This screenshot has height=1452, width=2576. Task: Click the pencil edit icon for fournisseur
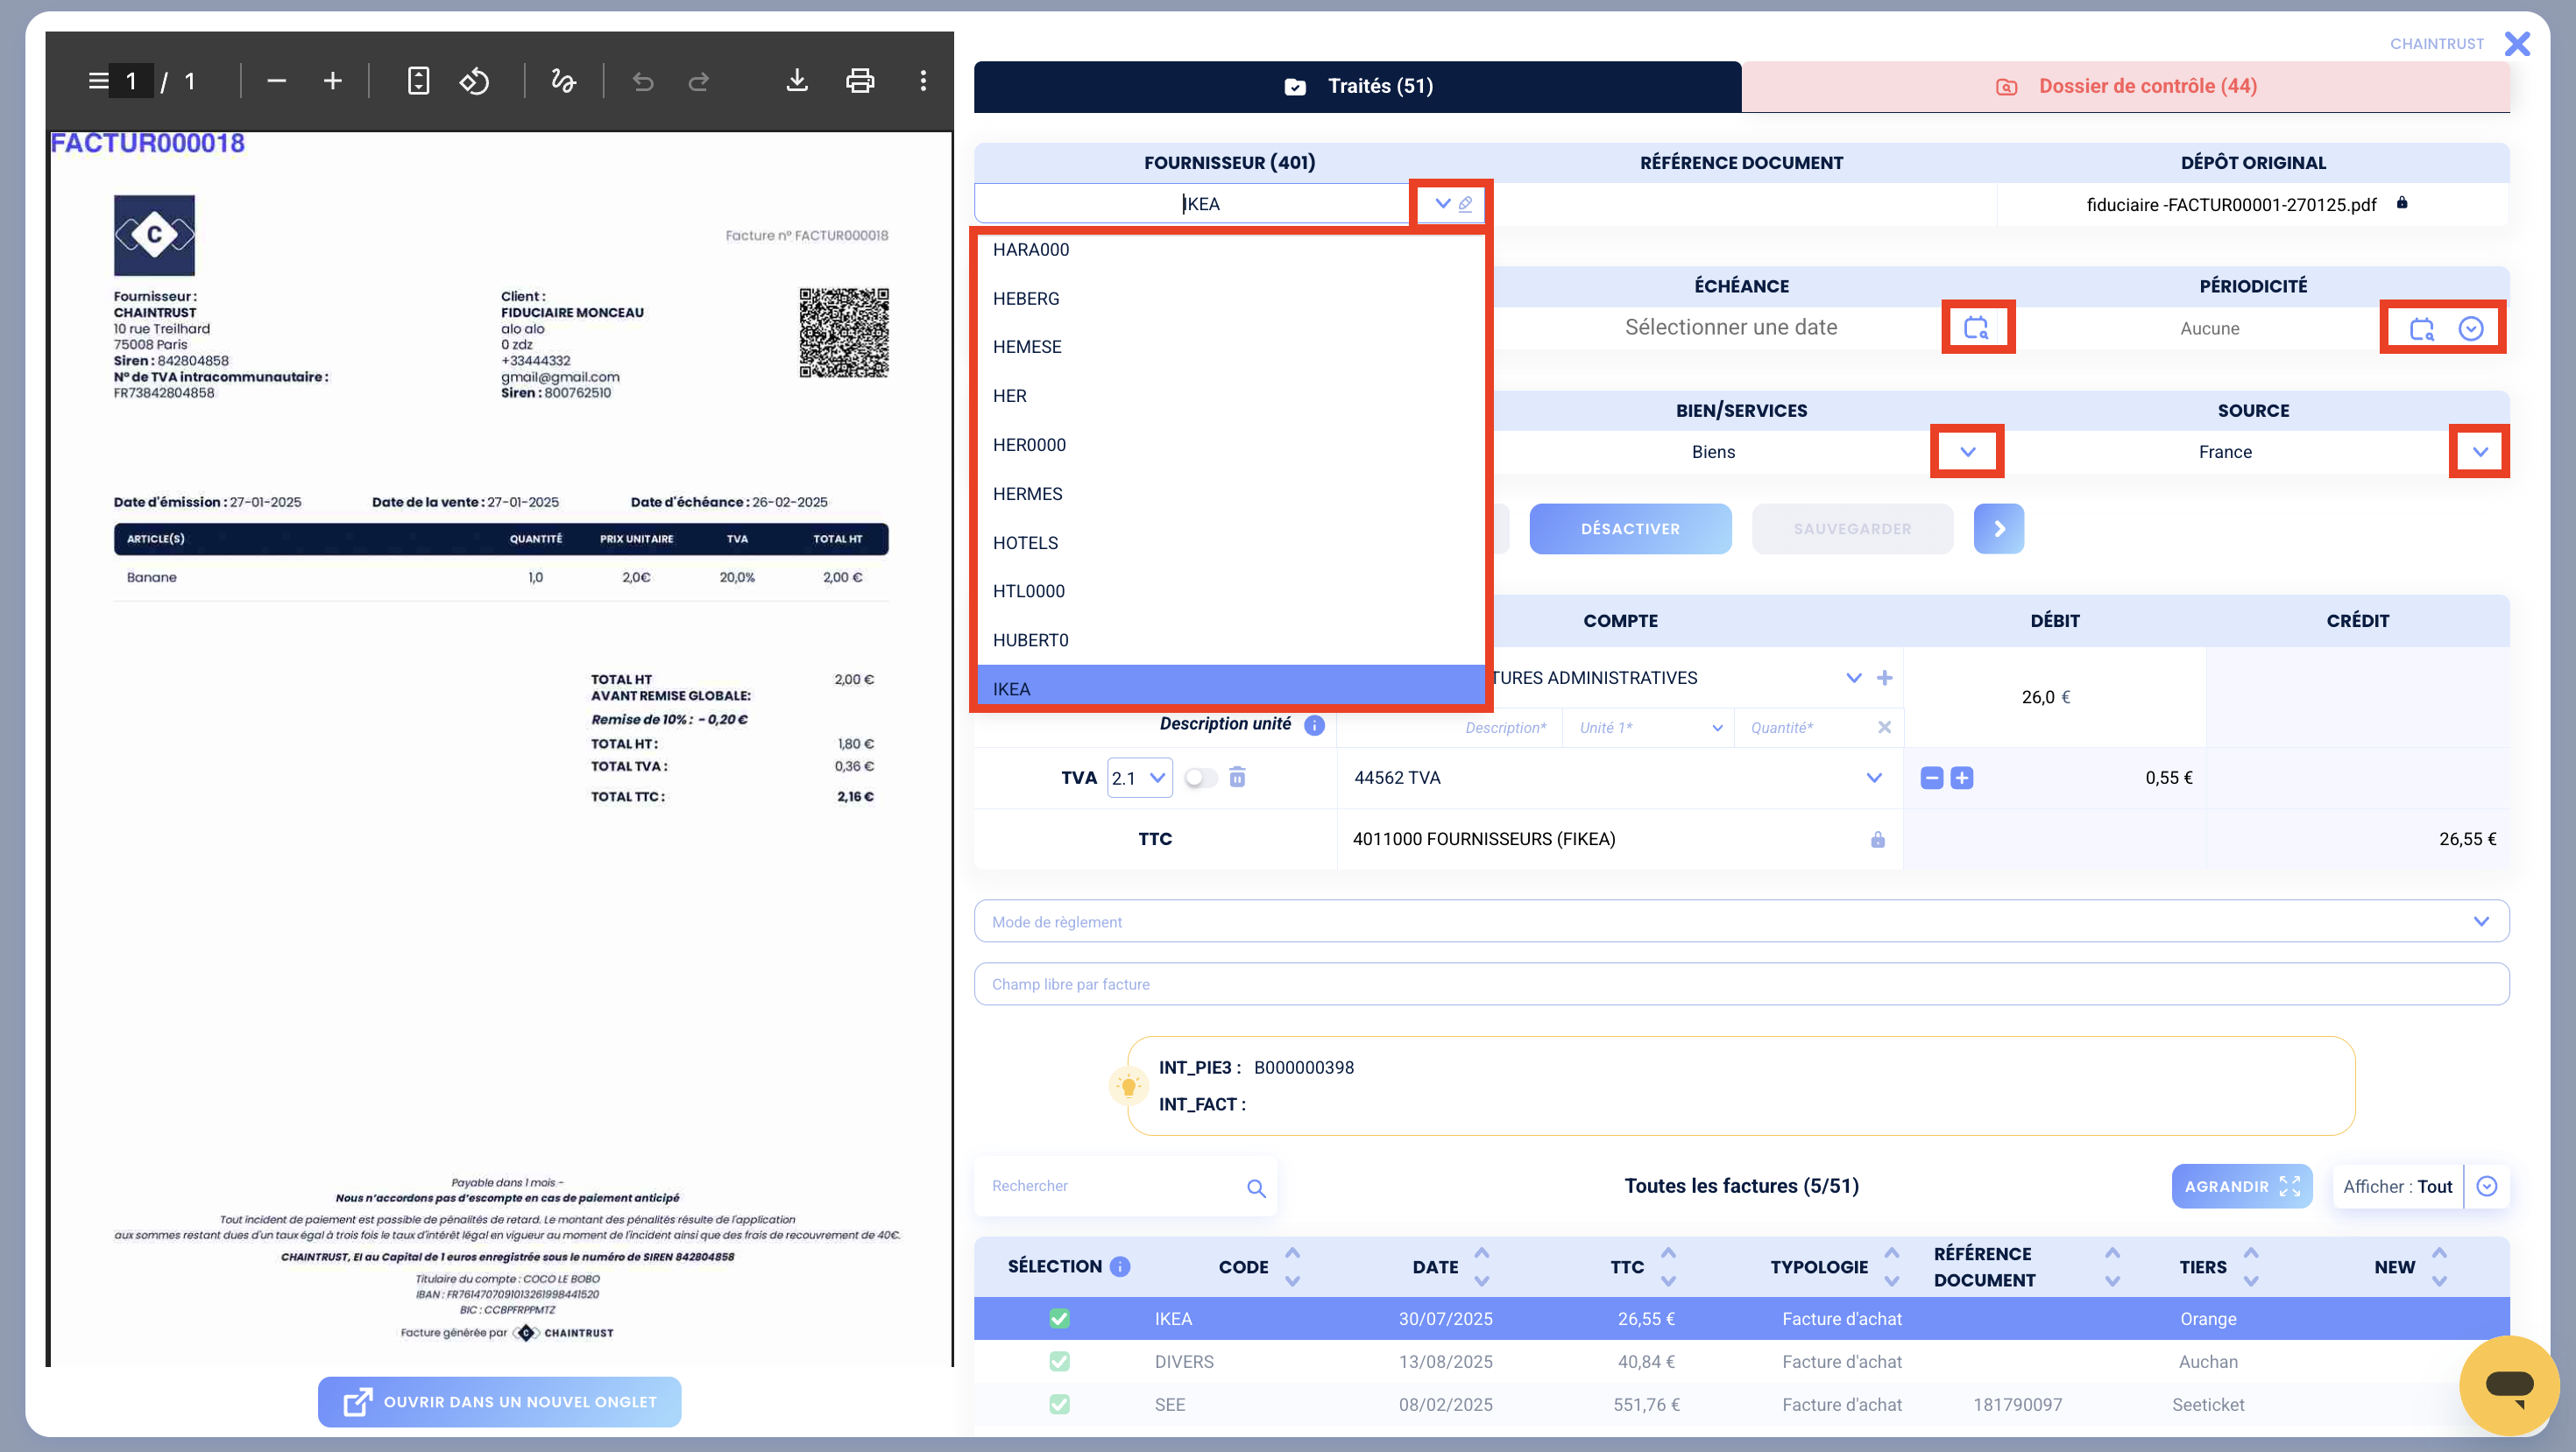pyautogui.click(x=1465, y=204)
